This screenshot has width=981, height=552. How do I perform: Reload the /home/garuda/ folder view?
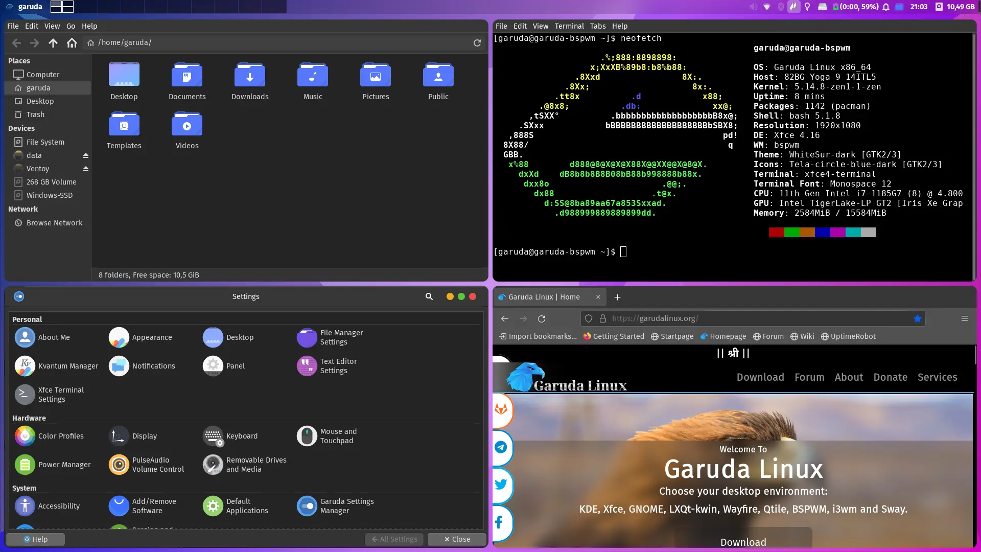click(x=477, y=43)
